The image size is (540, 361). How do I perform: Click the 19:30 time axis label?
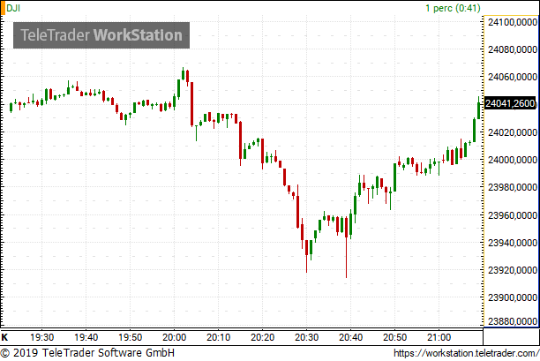click(42, 337)
